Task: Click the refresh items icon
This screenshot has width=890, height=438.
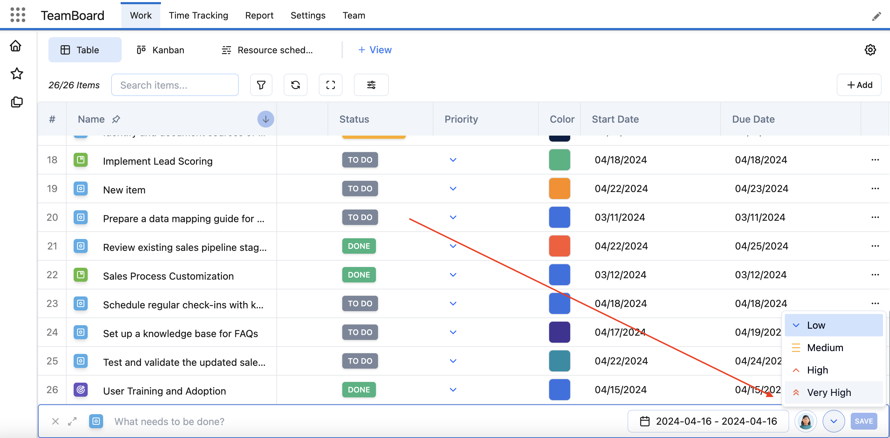Action: click(x=295, y=85)
